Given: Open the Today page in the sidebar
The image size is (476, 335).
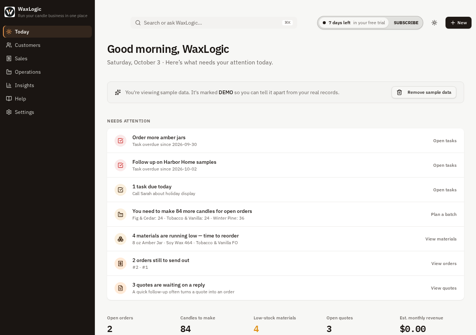Looking at the screenshot, I should pyautogui.click(x=47, y=32).
